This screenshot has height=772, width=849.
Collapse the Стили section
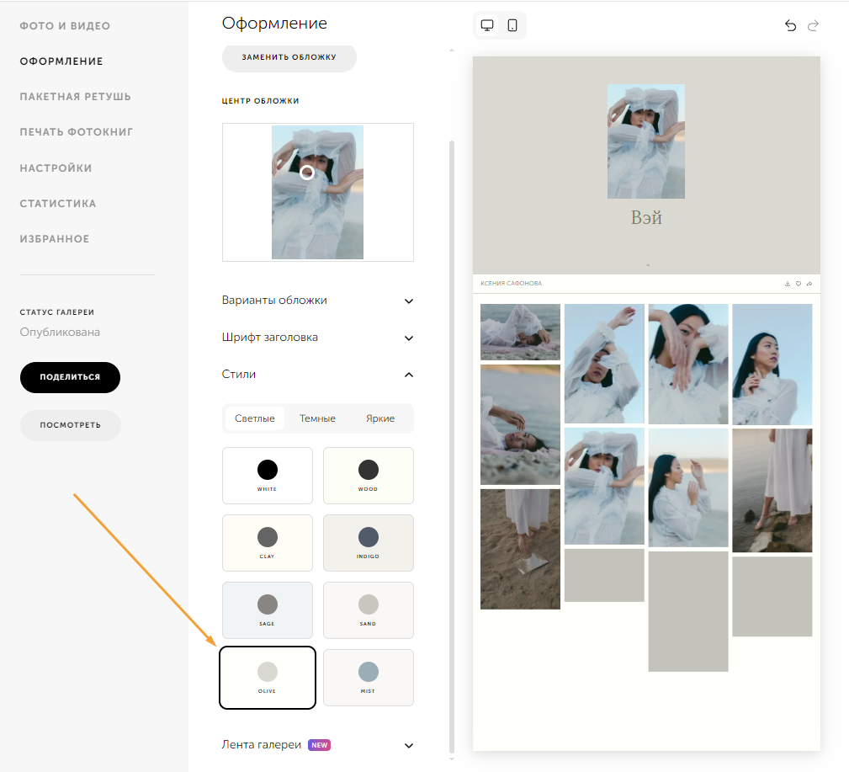(318, 375)
